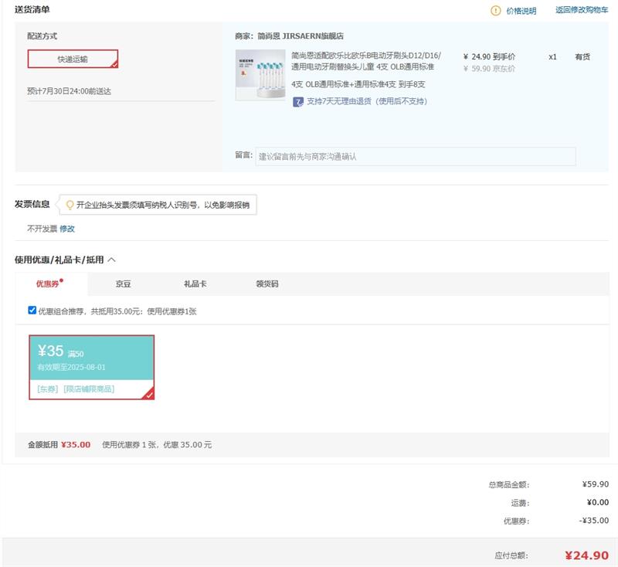
Task: Select the 领货码 tab
Action: 267,284
